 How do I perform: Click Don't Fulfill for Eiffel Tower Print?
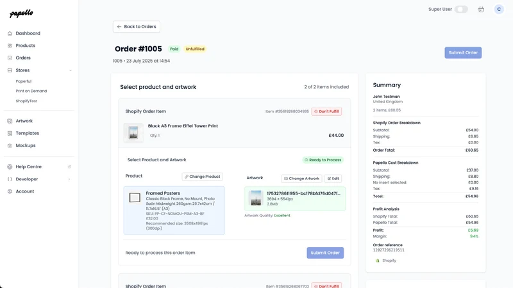pyautogui.click(x=326, y=111)
